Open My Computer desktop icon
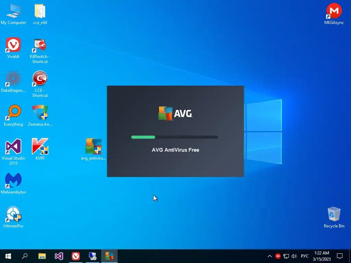Image resolution: width=351 pixels, height=263 pixels. coord(13,14)
